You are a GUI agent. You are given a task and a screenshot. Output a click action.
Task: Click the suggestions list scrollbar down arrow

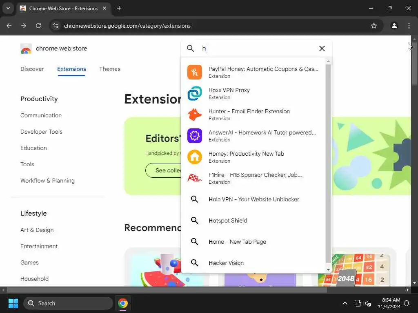click(x=328, y=270)
